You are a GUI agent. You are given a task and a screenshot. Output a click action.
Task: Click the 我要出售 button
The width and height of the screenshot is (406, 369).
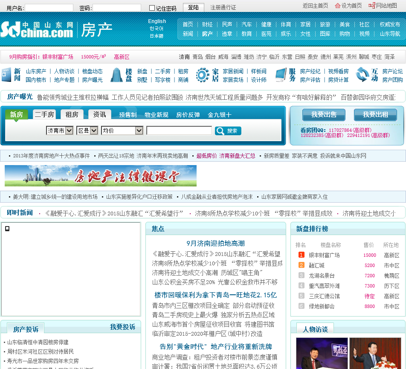coord(324,115)
